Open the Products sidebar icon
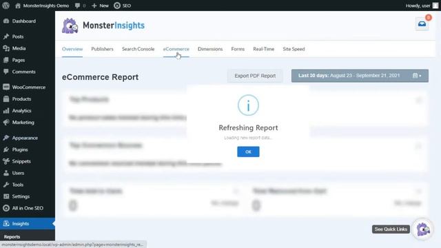 pos(6,99)
